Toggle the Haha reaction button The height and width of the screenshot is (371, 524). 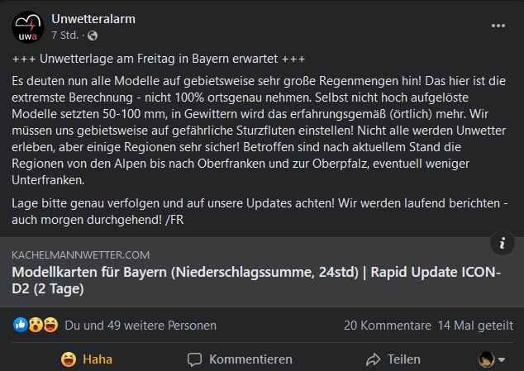click(87, 359)
